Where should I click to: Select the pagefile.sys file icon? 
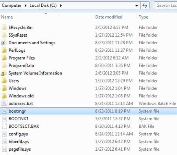(x=4, y=149)
